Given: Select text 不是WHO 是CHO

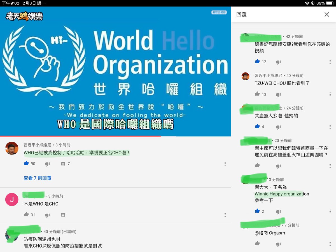Looking at the screenshot, I should pyautogui.click(x=41, y=204).
